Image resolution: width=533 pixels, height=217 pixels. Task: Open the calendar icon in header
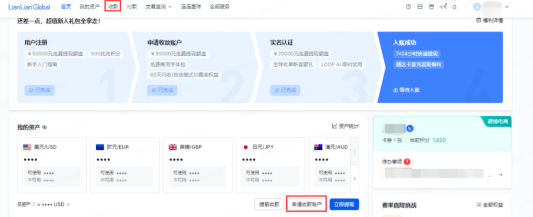coord(419,7)
